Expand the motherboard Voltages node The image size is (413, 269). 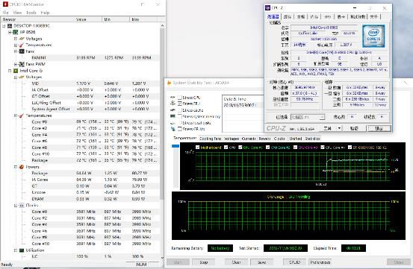(16, 39)
